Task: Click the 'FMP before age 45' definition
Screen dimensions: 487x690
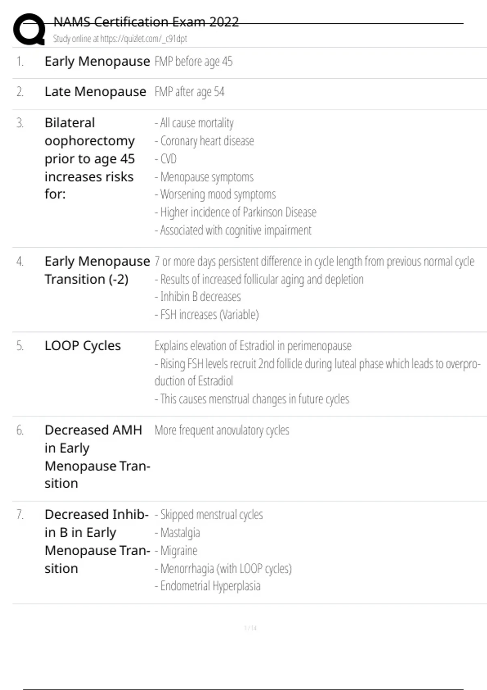Action: click(x=194, y=62)
